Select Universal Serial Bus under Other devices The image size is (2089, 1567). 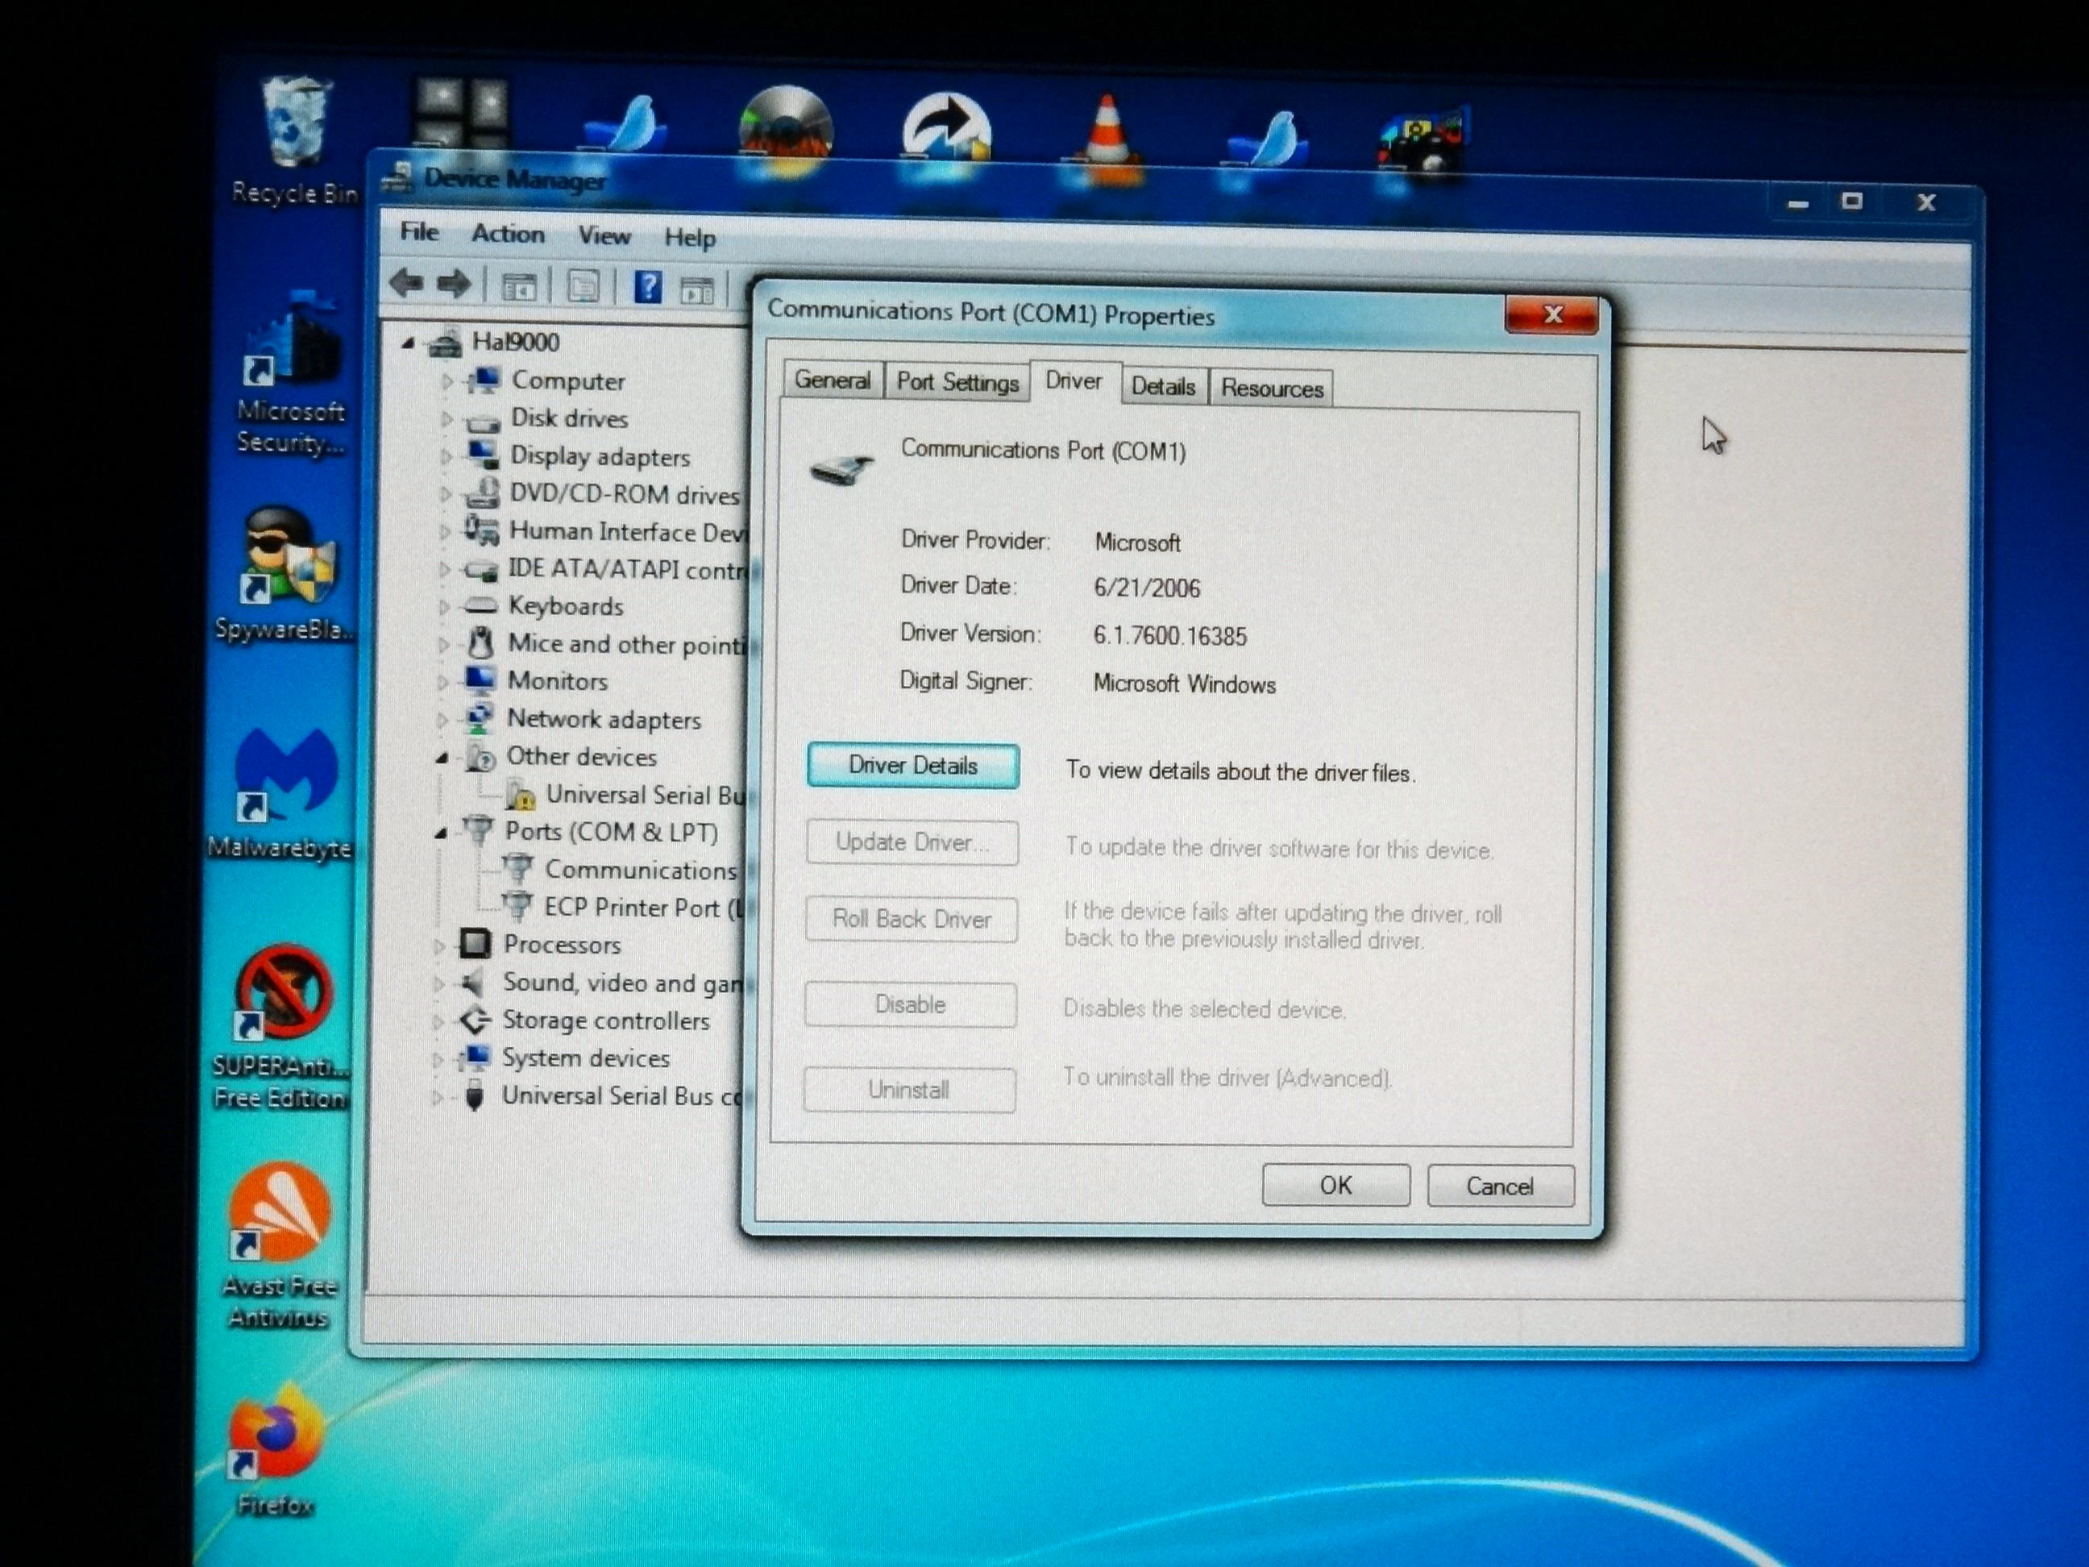[x=645, y=796]
